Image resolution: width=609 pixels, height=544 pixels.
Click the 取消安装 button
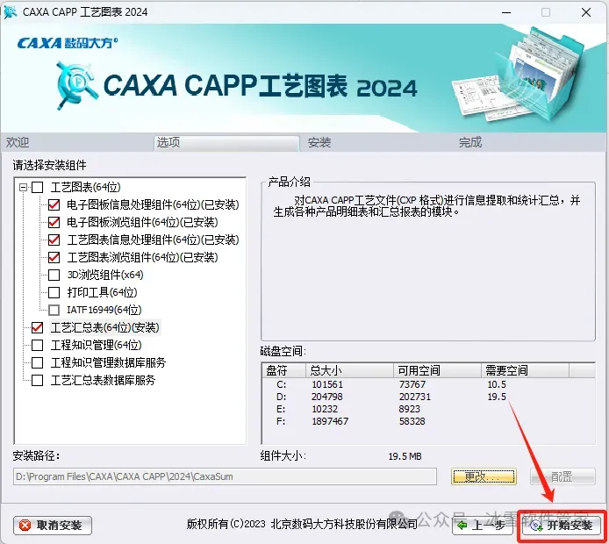coord(53,526)
